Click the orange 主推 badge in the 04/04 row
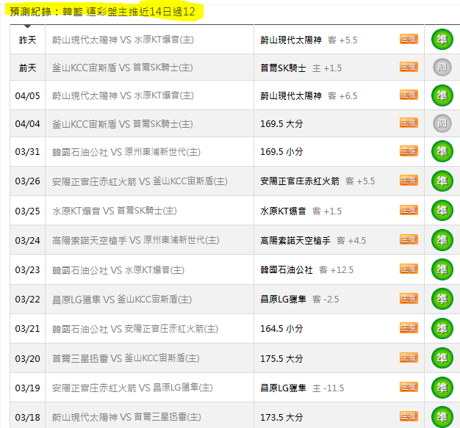Image resolution: width=460 pixels, height=428 pixels. (409, 123)
